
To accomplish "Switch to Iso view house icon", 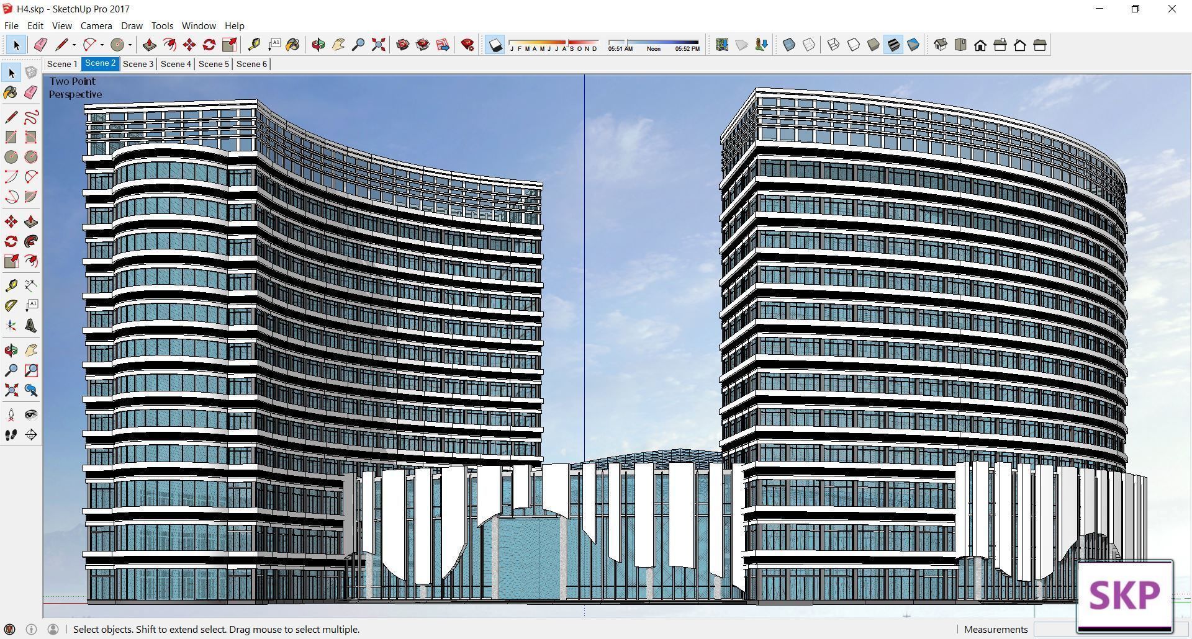I will click(941, 45).
